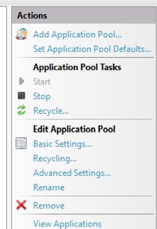157x229 pixels.
Task: Click the Application Pool Tasks heading
Action: [x=77, y=67]
